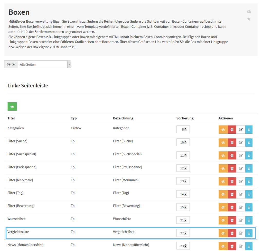Hide the Vergleichsliste box

tap(223, 233)
